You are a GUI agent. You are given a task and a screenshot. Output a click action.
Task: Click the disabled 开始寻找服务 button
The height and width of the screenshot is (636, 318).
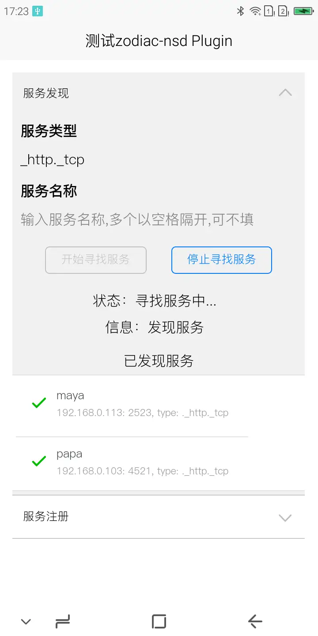[96, 260]
